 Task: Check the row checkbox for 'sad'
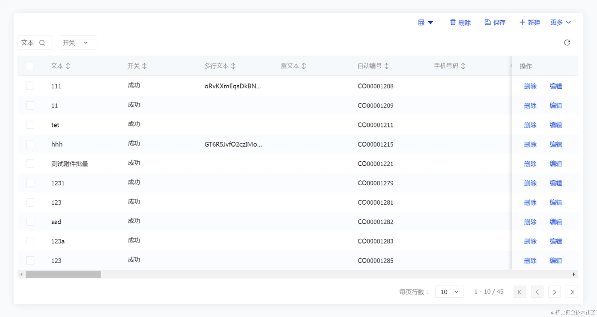tap(30, 222)
